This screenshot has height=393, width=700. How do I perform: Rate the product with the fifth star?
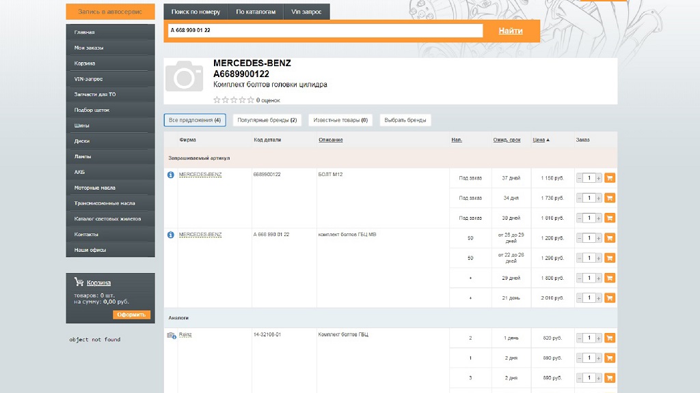pyautogui.click(x=251, y=100)
